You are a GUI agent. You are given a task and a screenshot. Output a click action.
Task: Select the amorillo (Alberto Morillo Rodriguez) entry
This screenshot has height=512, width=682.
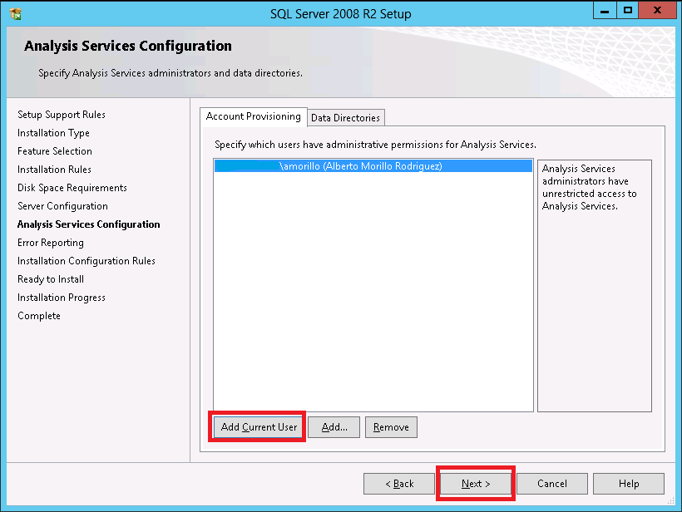[373, 166]
